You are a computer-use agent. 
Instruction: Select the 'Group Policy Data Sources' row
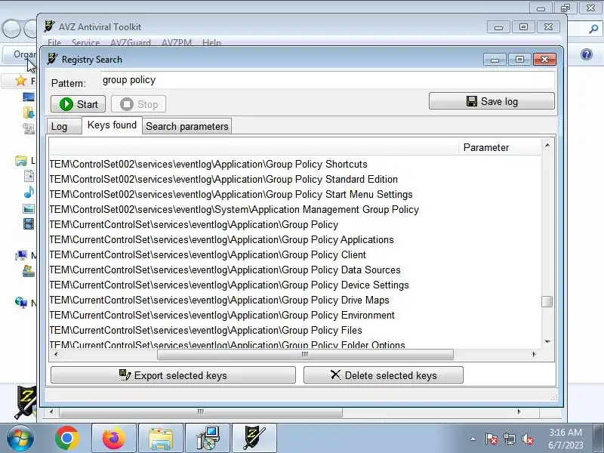294,270
